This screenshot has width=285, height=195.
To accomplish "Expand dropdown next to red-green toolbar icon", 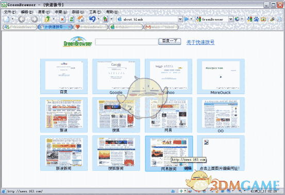I will 111,19.
